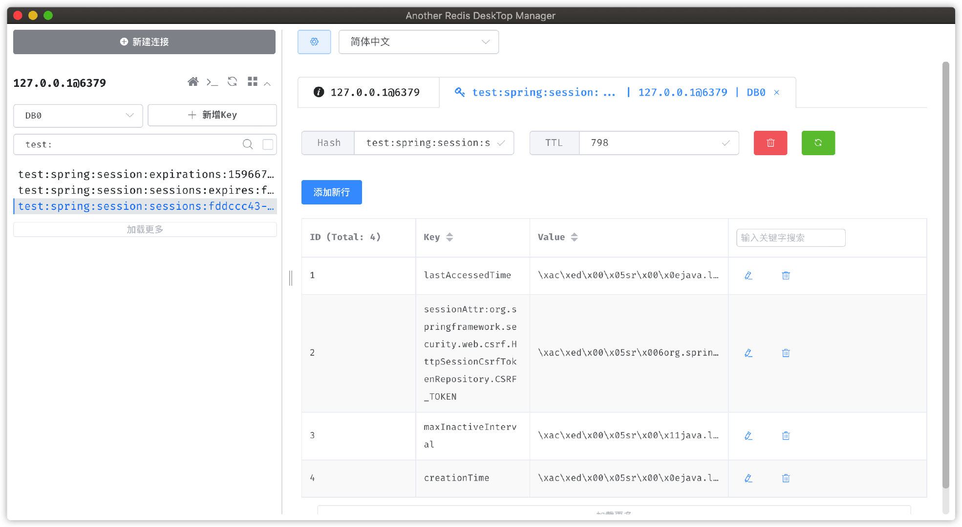
Task: Collapse the 127.0.0.1@6379 connection chevron
Action: (267, 83)
